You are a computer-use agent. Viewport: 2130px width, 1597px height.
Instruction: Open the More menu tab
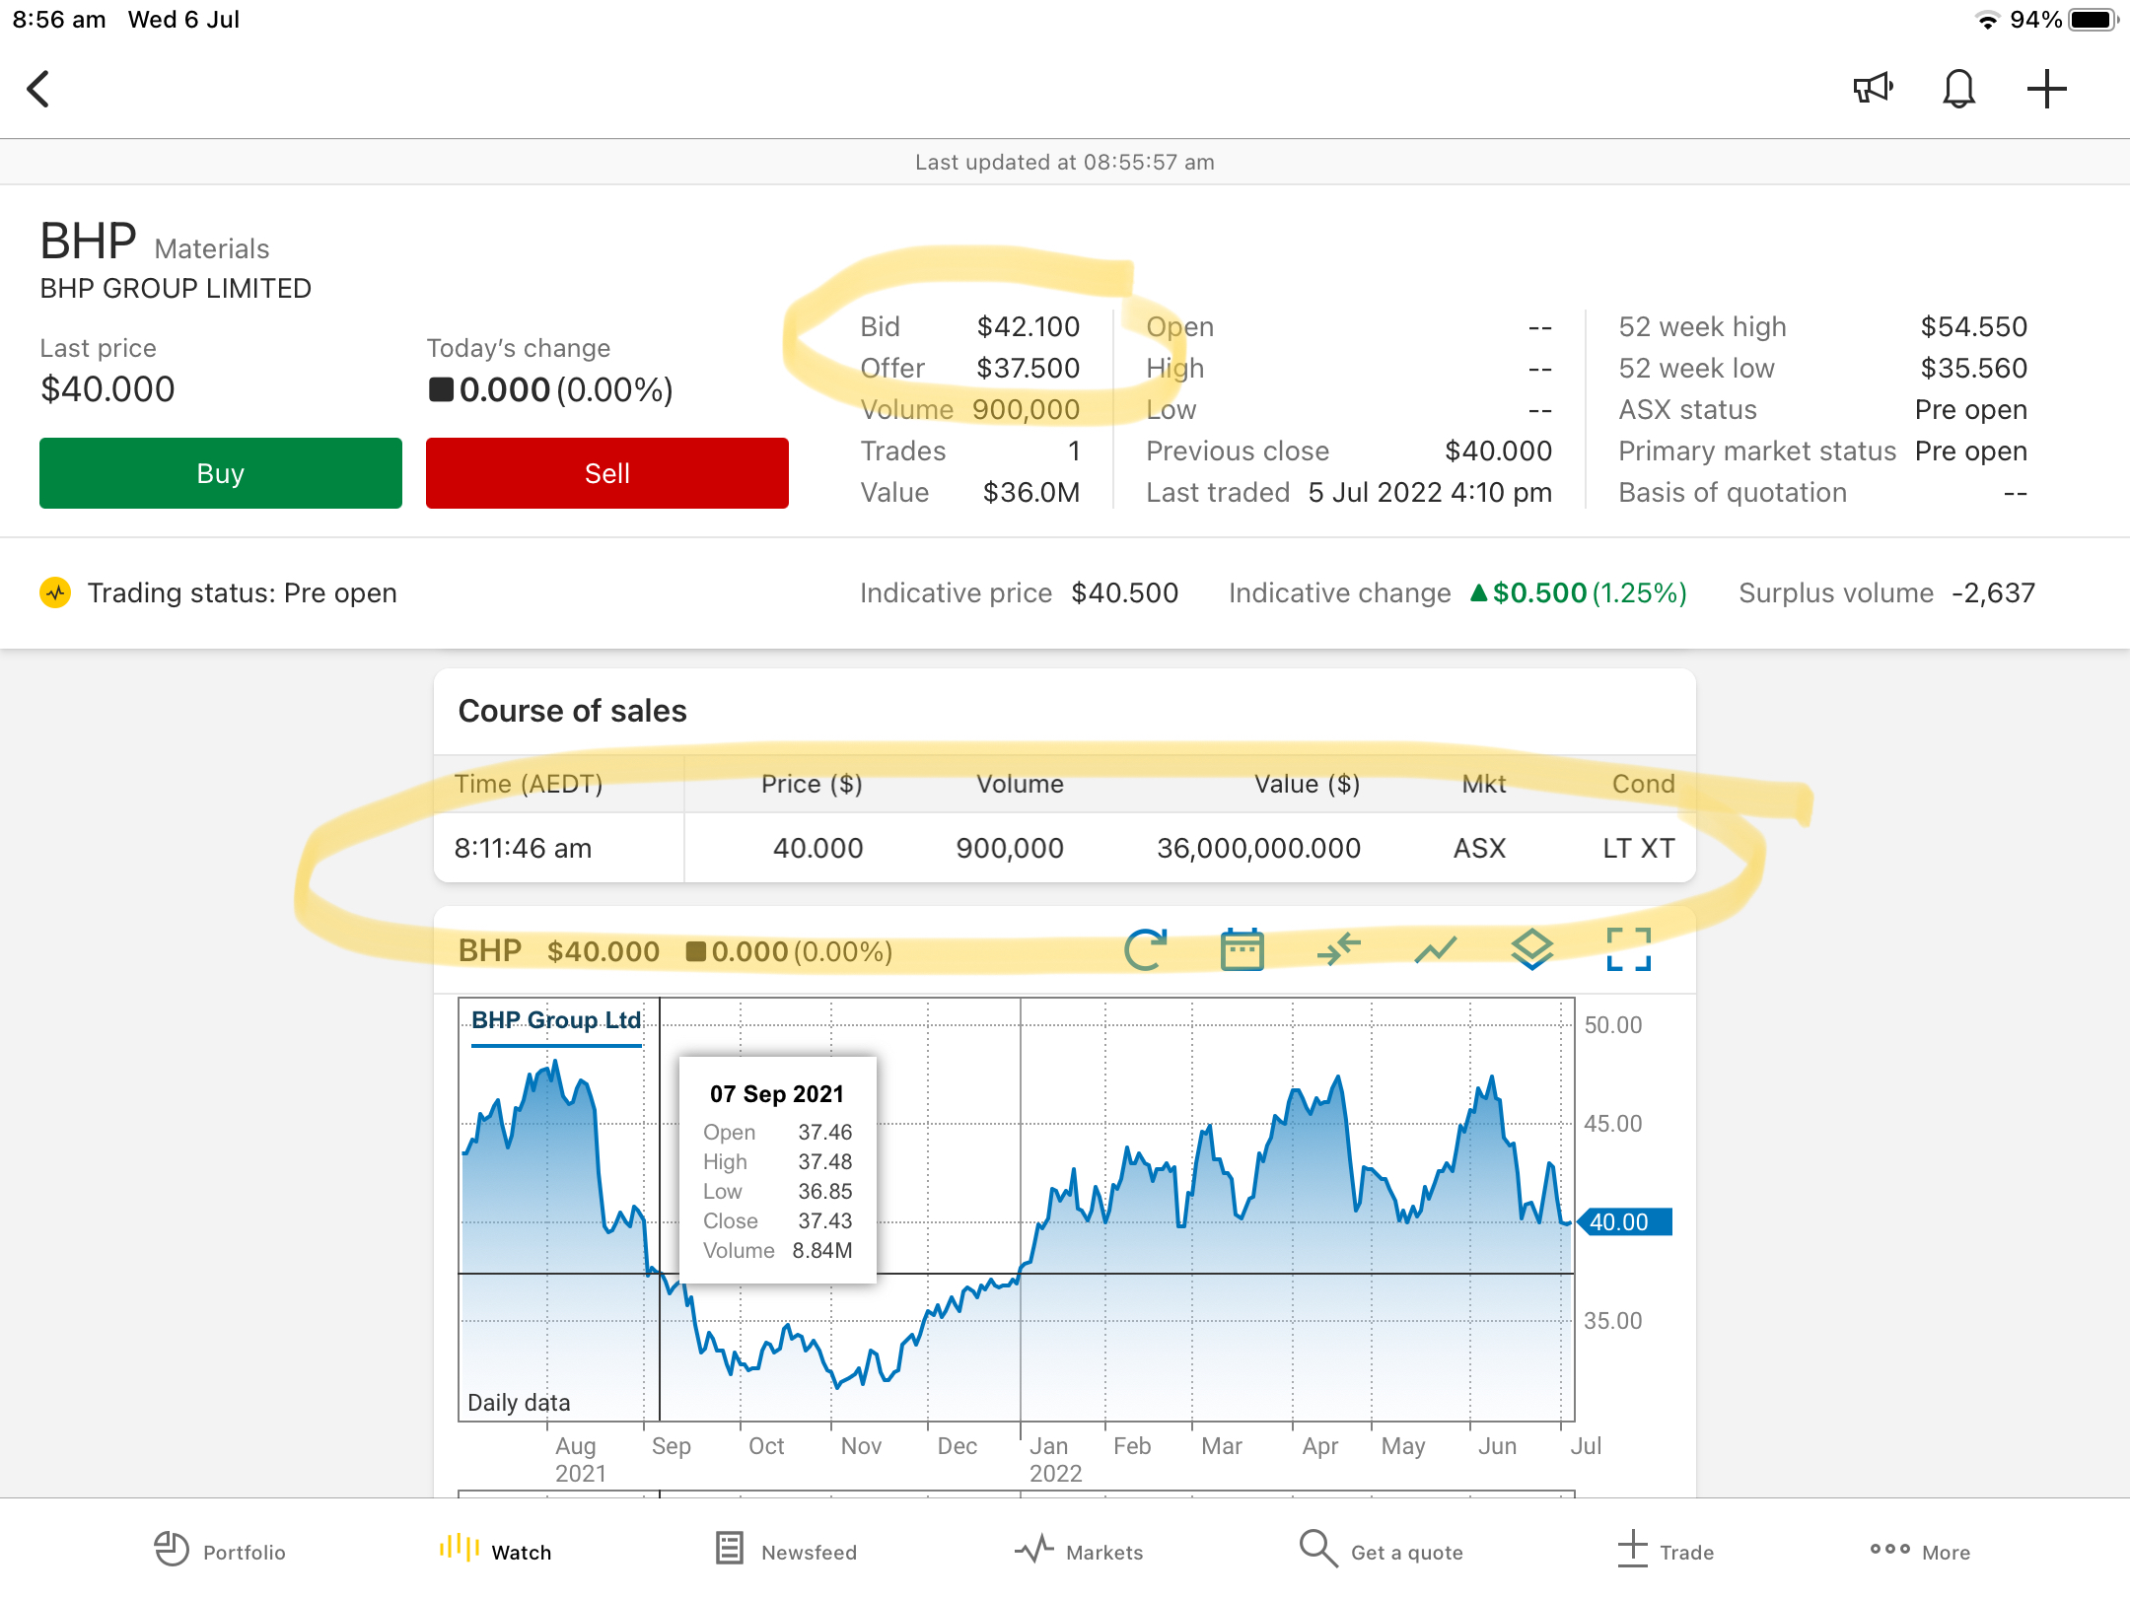(x=1920, y=1551)
